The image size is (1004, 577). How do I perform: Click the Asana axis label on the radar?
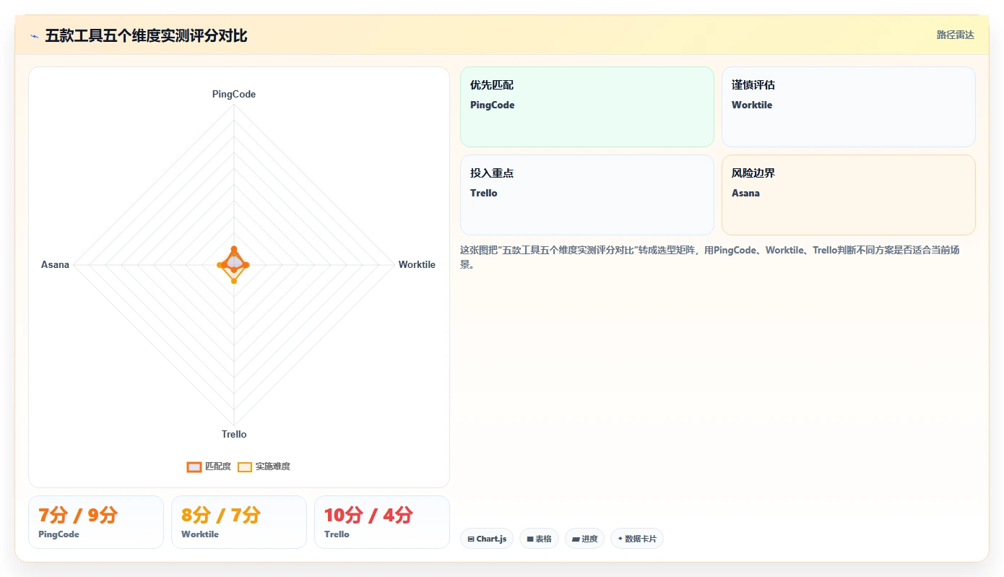tap(55, 264)
